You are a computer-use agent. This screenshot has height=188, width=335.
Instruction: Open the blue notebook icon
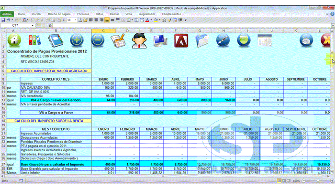[56, 41]
